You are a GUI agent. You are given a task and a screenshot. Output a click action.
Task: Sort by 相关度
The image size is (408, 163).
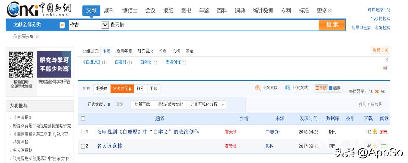pos(102,89)
